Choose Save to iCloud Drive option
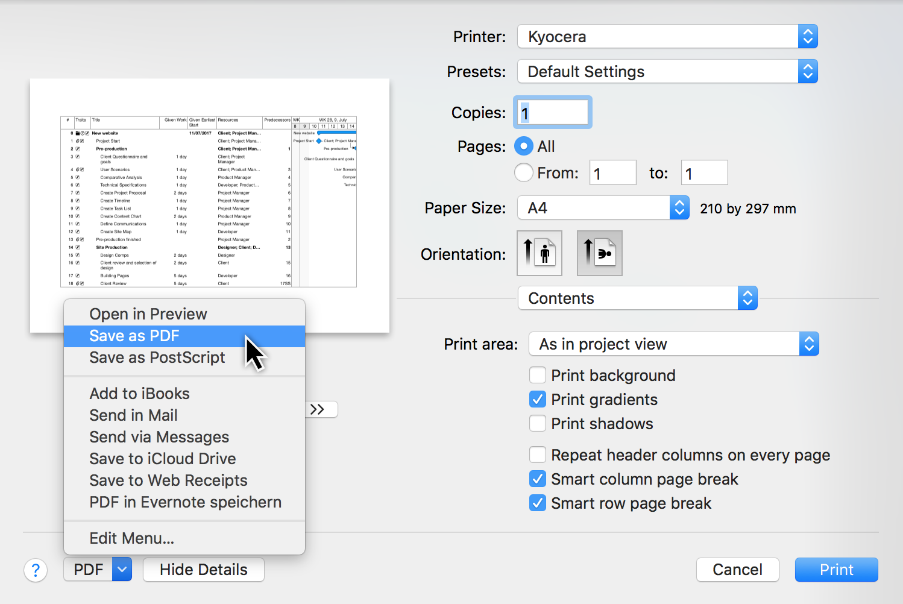Viewport: 903px width, 604px height. coord(163,459)
